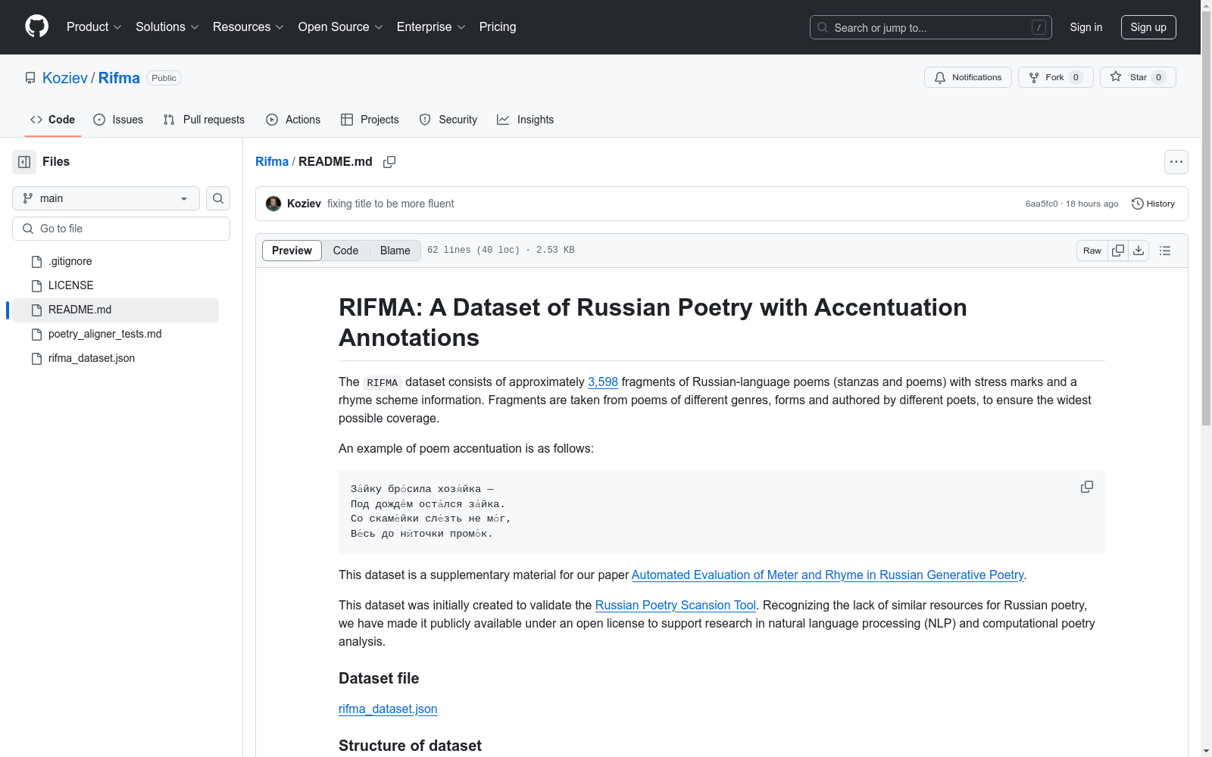Switch to Blame view mode
This screenshot has width=1212, height=757.
click(x=395, y=251)
